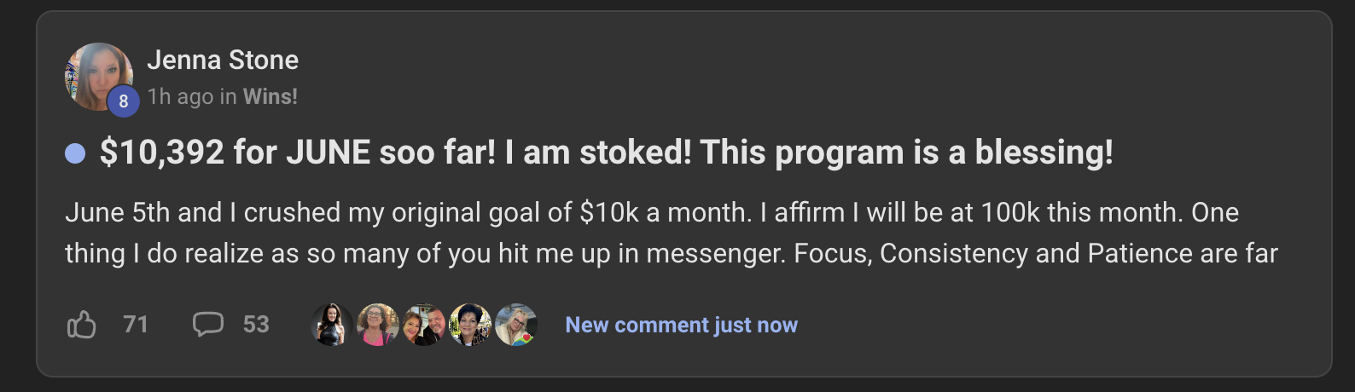Click the 53 comments count
1355x392 pixels.
(x=256, y=324)
